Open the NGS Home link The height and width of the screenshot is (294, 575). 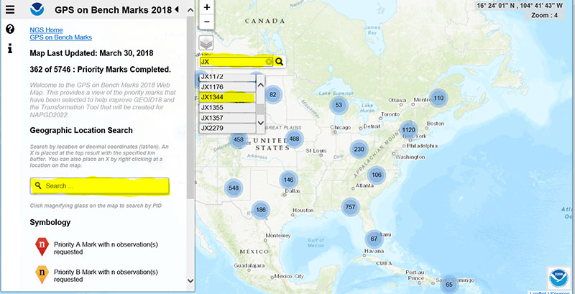click(46, 29)
